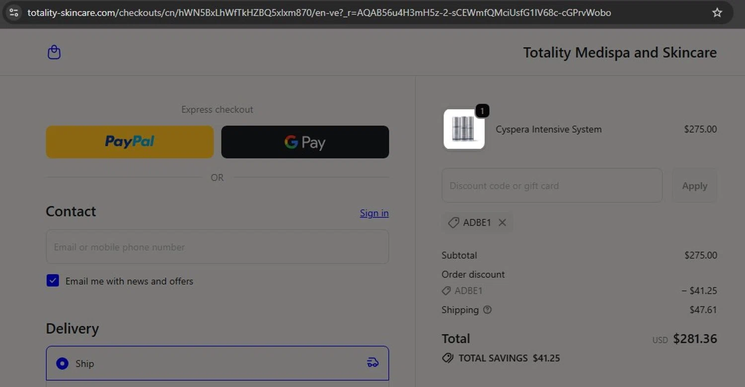Click the Total Savings tag icon

point(447,358)
